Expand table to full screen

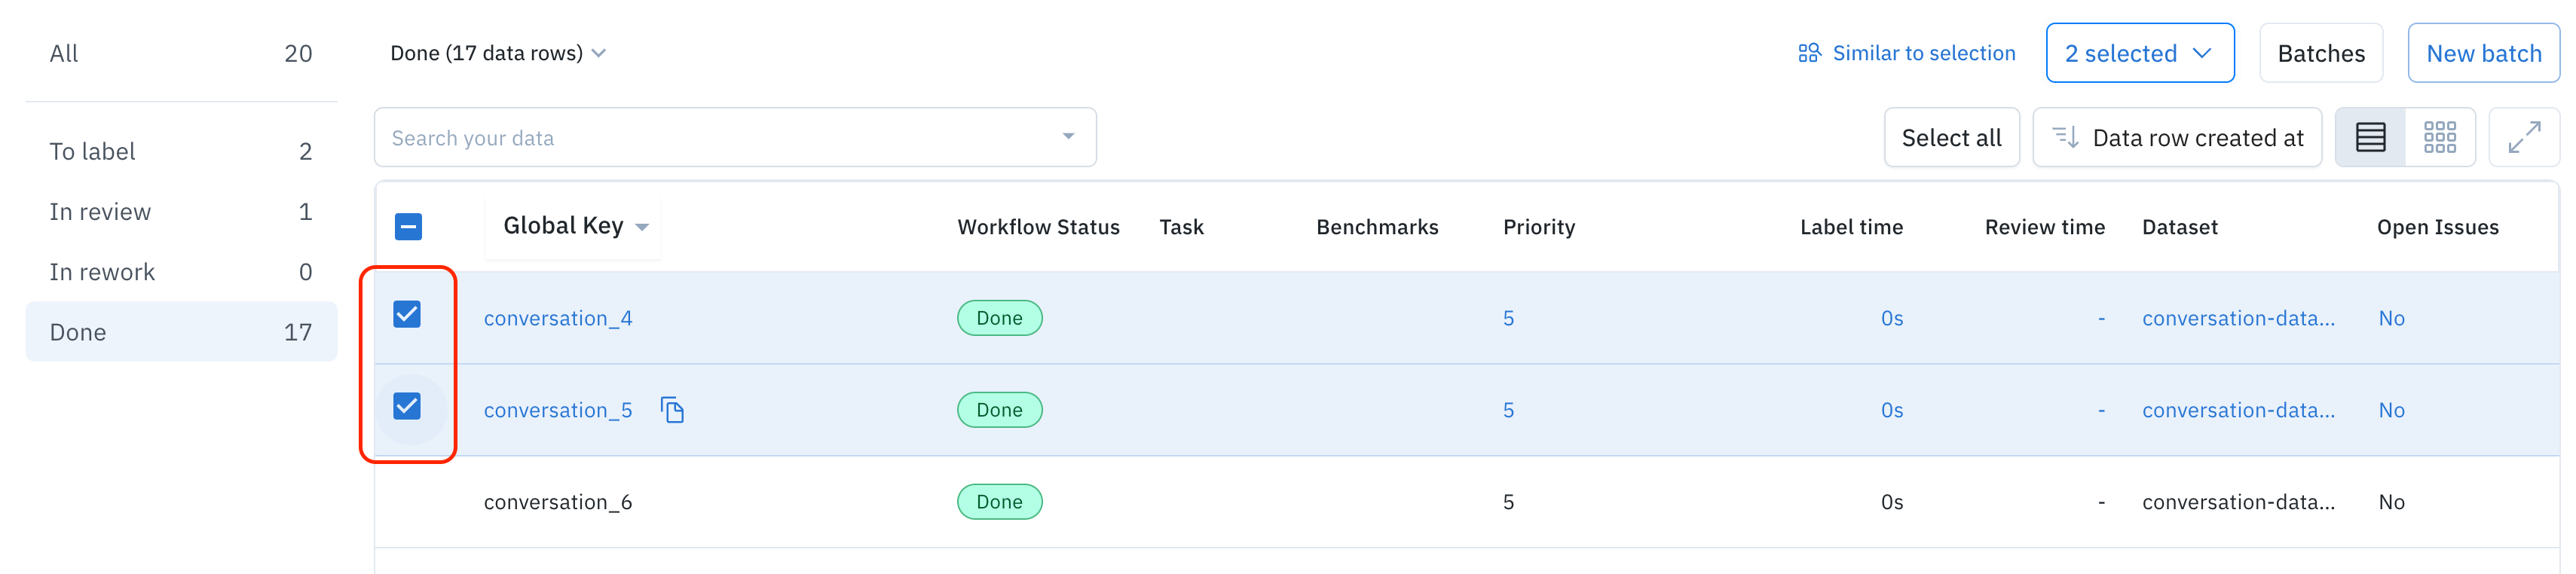pos(2523,137)
